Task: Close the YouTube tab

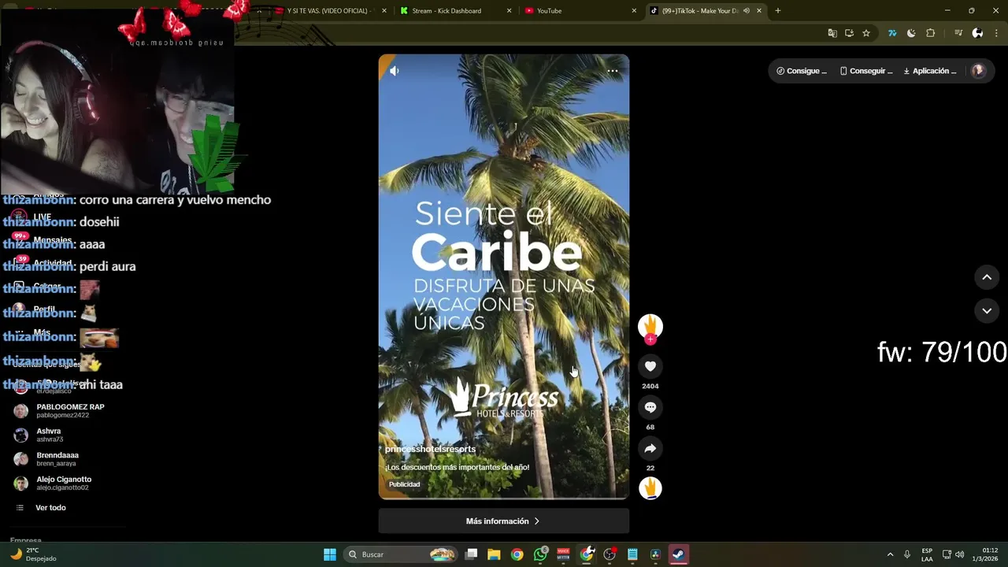Action: [634, 11]
